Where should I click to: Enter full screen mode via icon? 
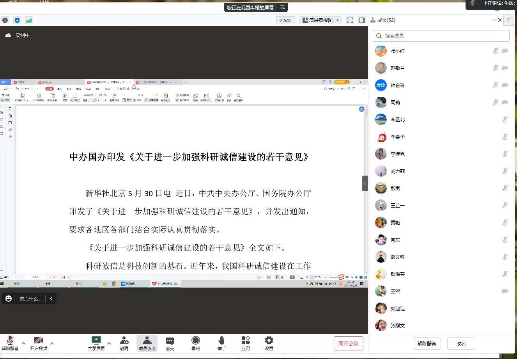click(x=350, y=20)
